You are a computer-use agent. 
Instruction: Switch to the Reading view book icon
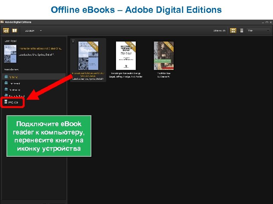[x=15, y=31]
